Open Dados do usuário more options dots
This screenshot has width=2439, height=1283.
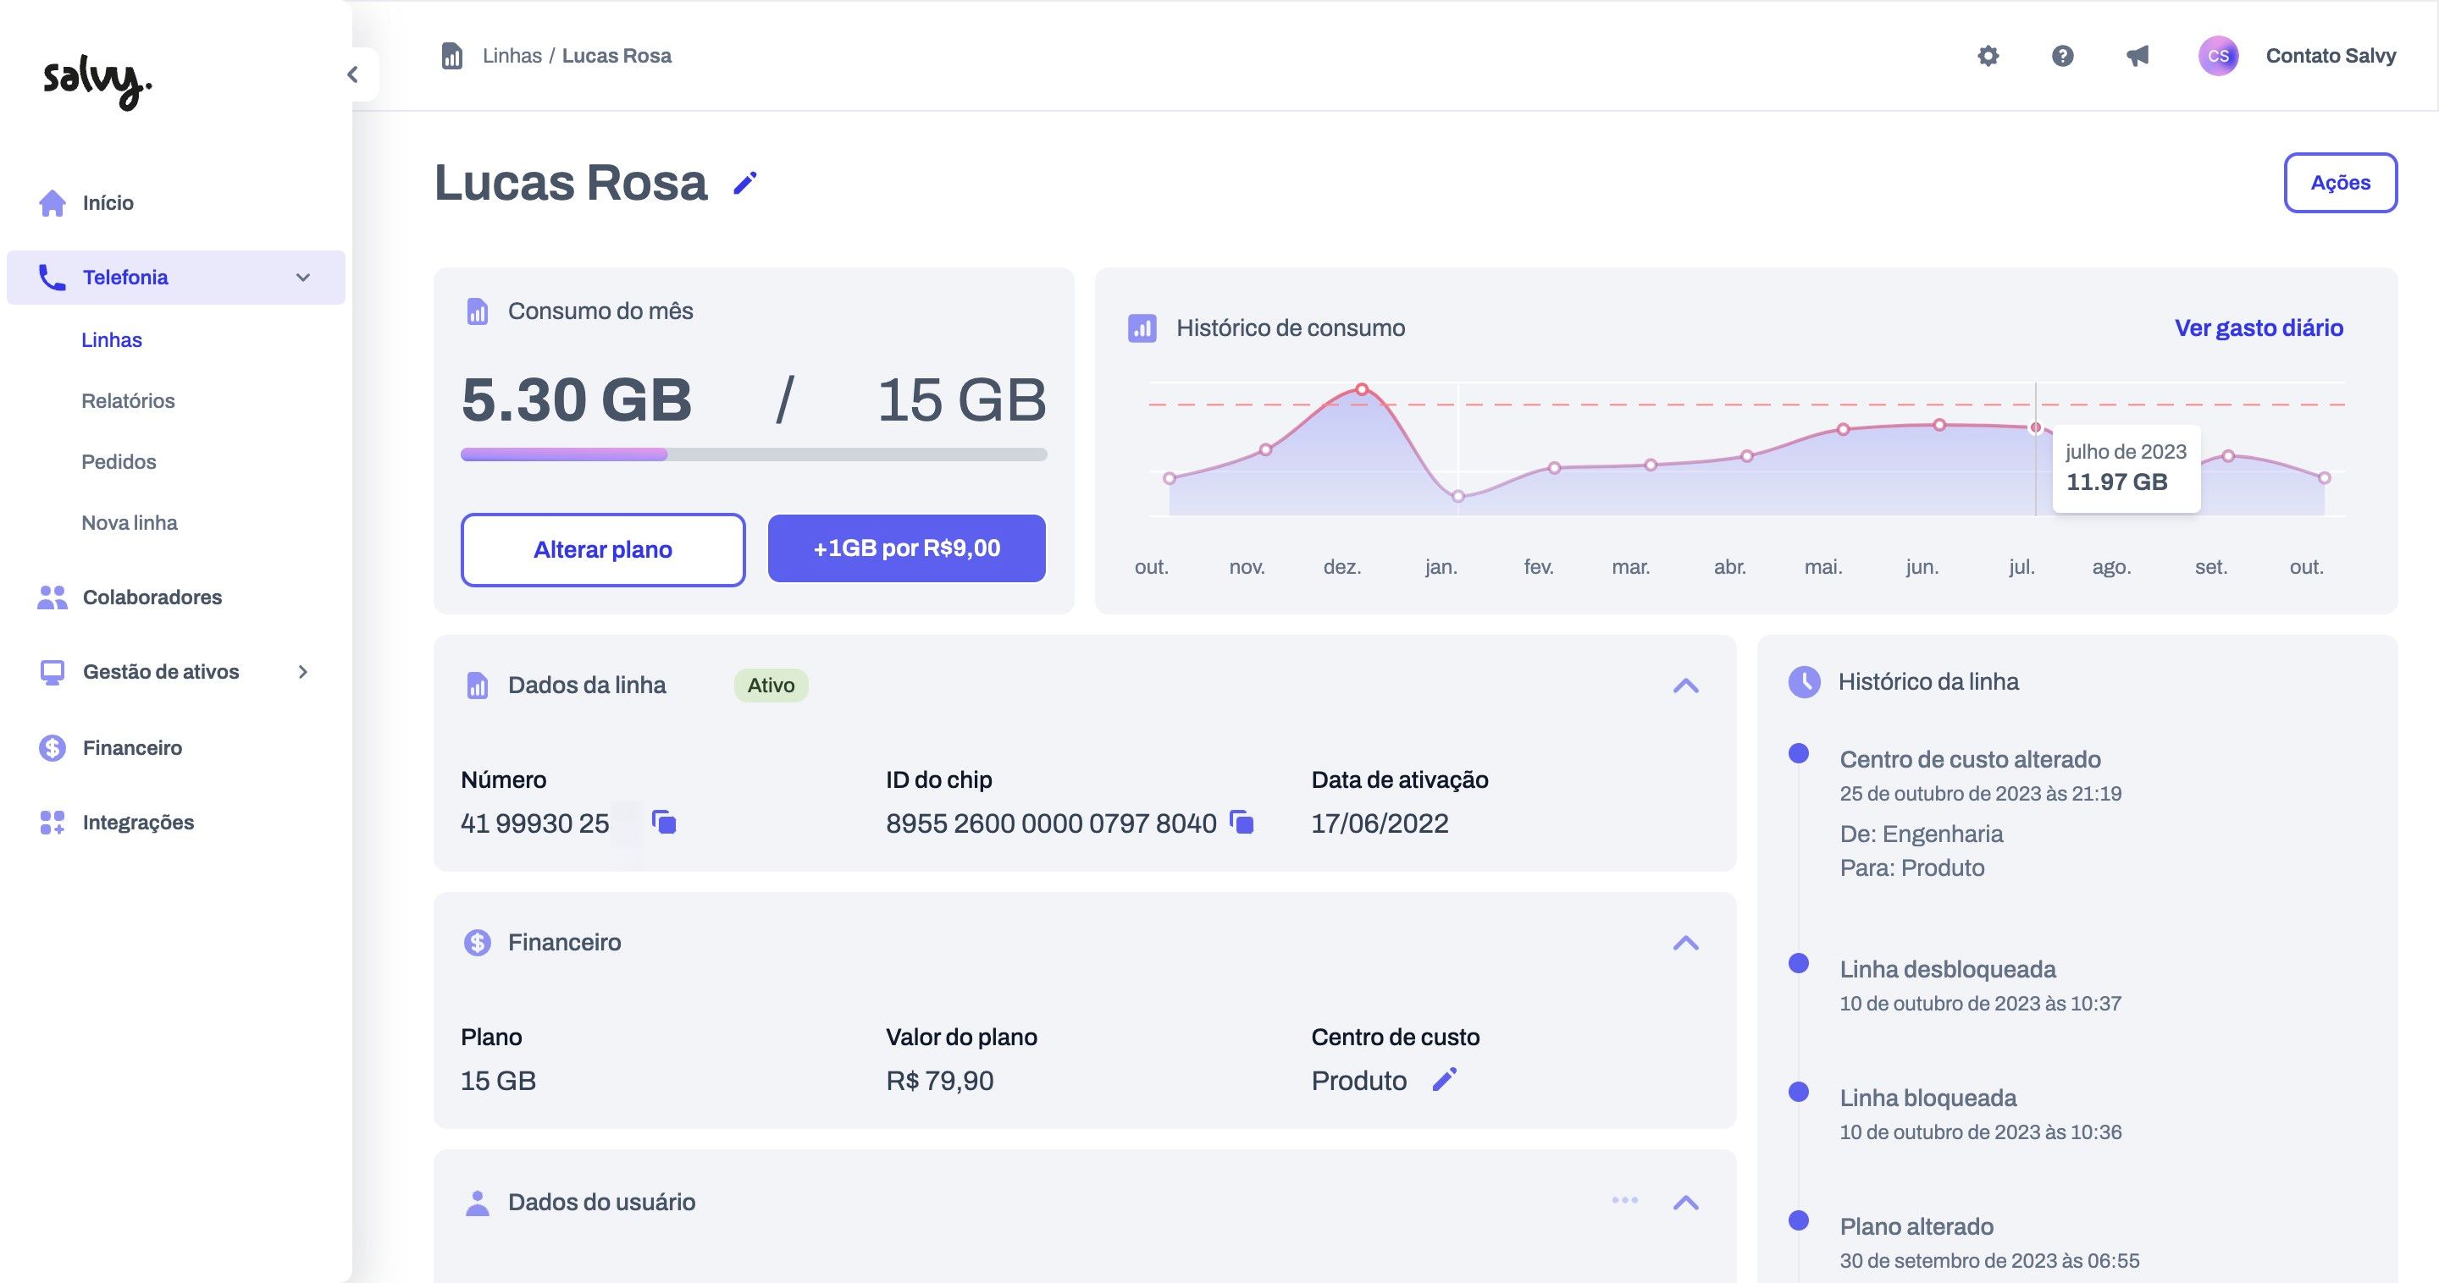pyautogui.click(x=1625, y=1201)
